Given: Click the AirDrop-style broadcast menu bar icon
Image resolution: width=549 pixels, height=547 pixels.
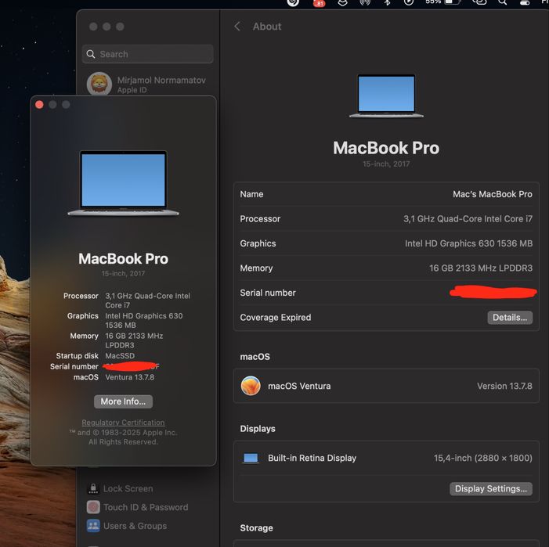Looking at the screenshot, I should [x=365, y=2].
